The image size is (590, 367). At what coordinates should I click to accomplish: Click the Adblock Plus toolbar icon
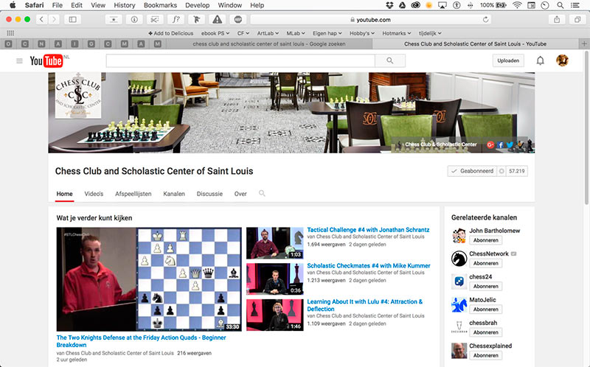tap(237, 20)
